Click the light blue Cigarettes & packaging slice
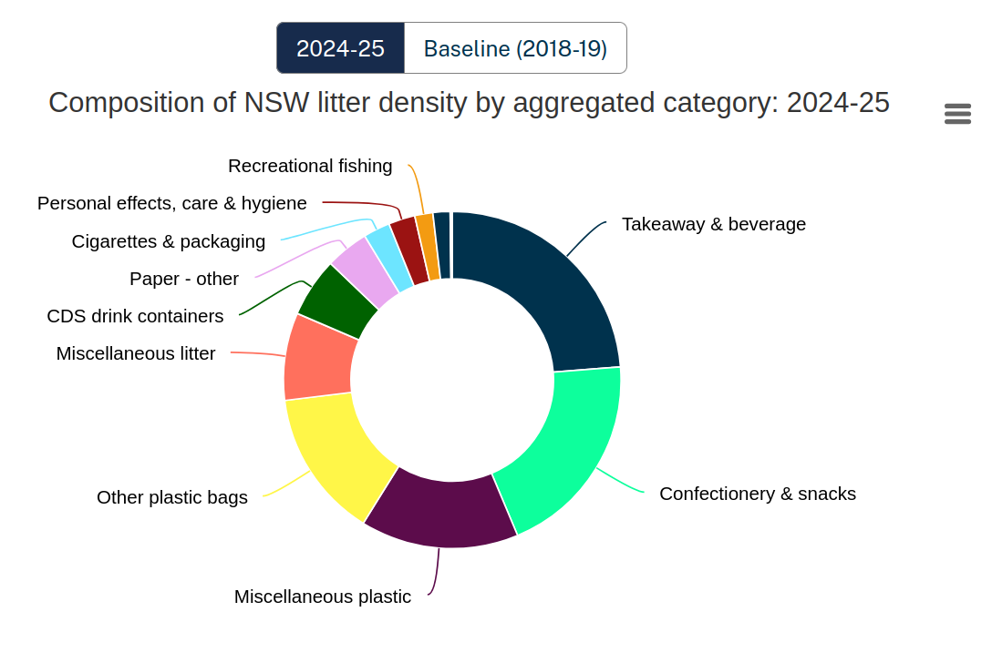 tap(388, 258)
